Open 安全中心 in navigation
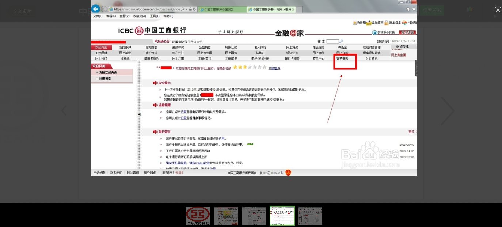This screenshot has height=227, width=502. click(318, 58)
